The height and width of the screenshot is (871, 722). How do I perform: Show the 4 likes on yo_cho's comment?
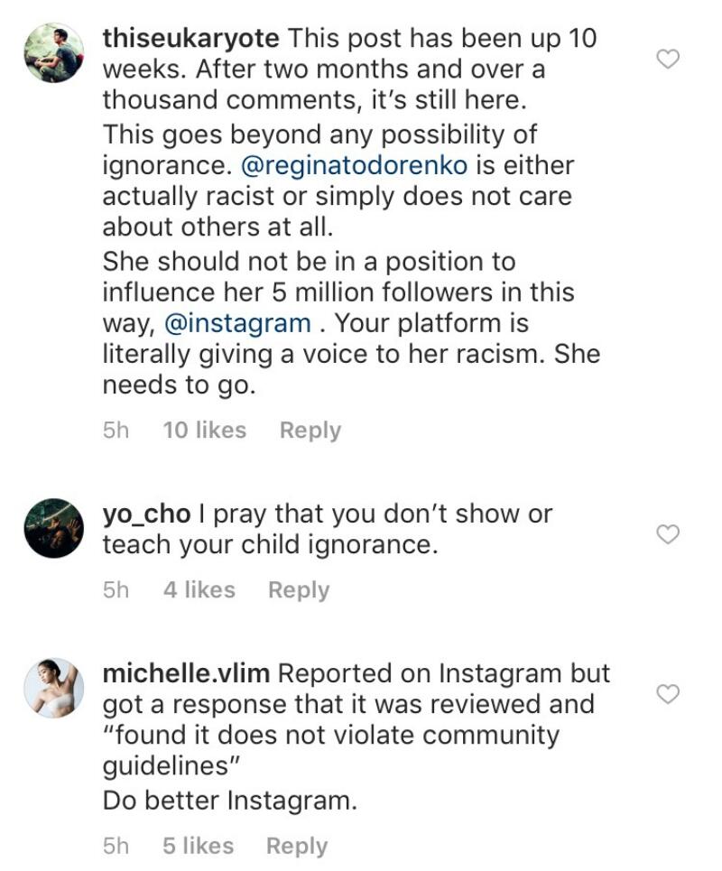[199, 590]
